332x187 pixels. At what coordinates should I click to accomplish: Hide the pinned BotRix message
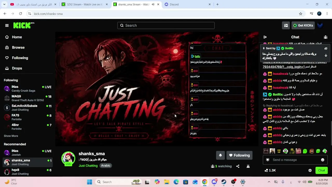[x=326, y=49]
